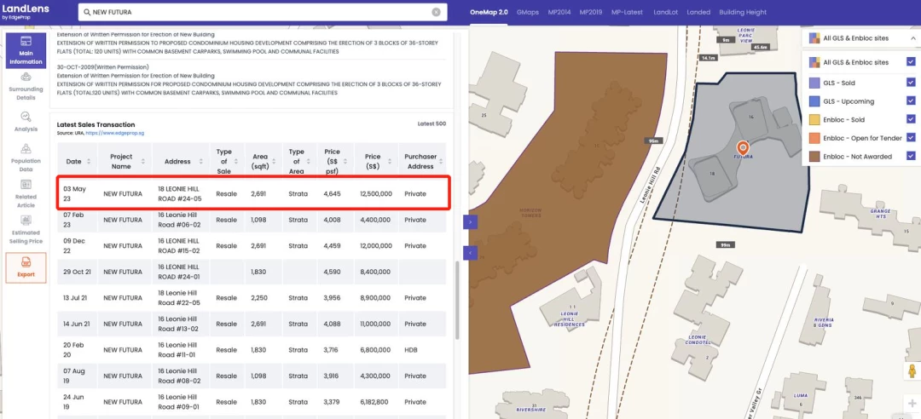Toggle GLS - Sold checkbox
The image size is (921, 419).
911,83
